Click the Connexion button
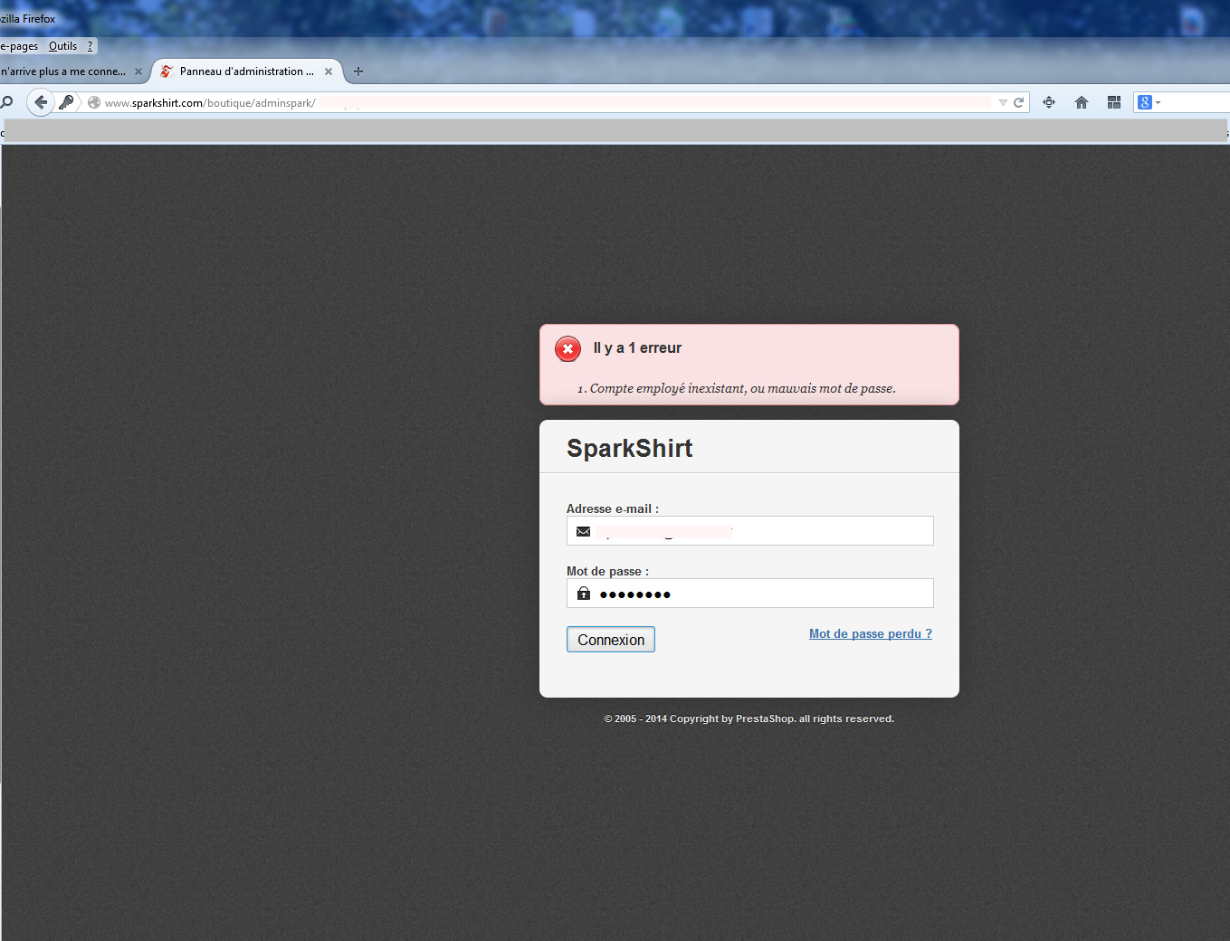The image size is (1230, 941). [611, 640]
